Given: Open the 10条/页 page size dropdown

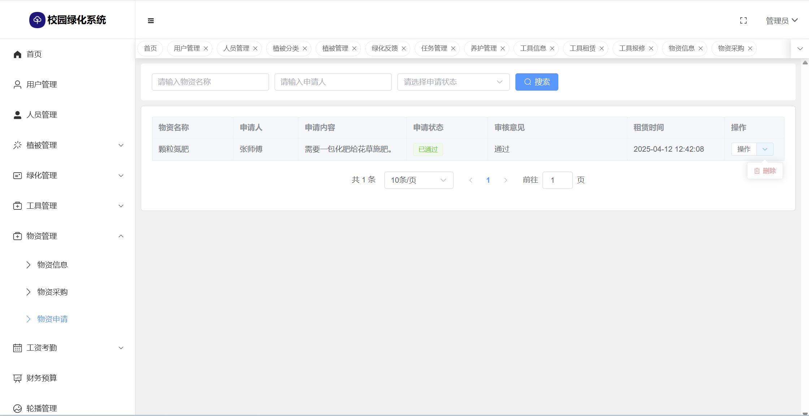Looking at the screenshot, I should click(419, 180).
